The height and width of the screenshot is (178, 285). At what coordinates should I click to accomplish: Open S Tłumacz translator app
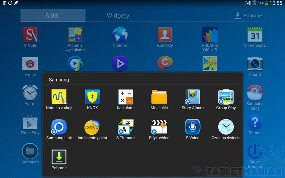(126, 127)
